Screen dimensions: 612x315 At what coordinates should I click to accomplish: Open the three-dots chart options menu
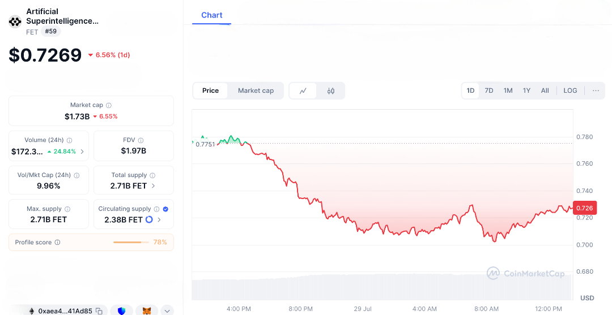click(x=596, y=90)
